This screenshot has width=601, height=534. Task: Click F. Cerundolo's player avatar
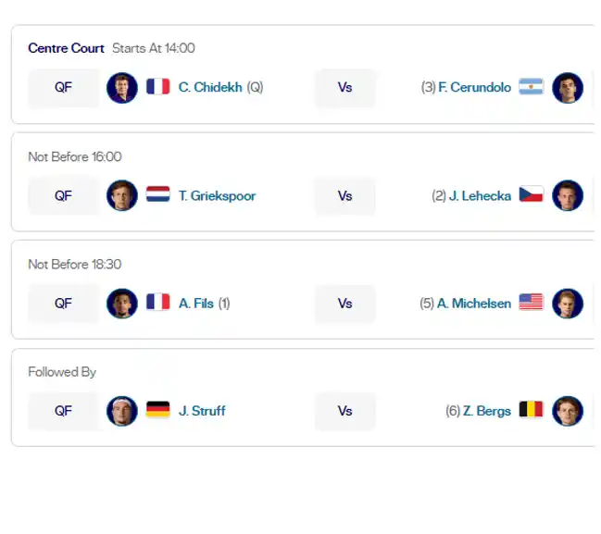pos(568,88)
